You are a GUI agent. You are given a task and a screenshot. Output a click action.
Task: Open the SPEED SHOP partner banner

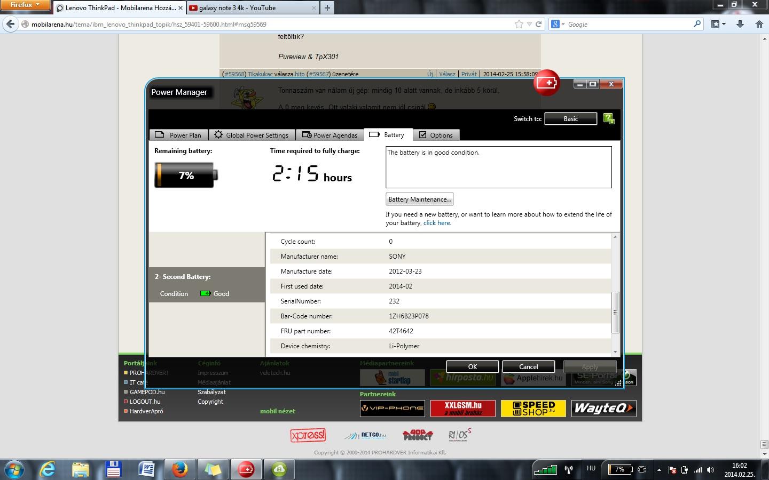(x=533, y=408)
